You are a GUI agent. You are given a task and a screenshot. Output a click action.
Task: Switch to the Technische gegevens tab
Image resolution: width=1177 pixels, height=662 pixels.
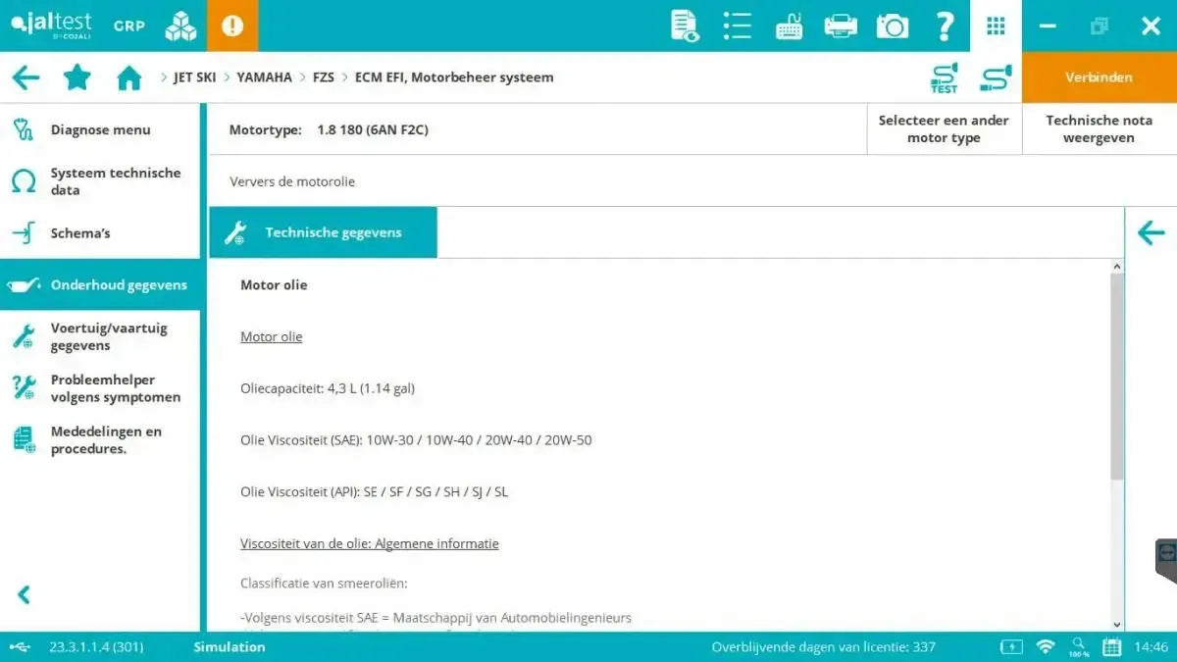323,232
